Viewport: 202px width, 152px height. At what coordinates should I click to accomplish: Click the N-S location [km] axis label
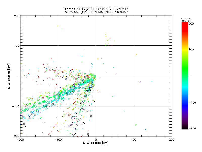coord(9,76)
